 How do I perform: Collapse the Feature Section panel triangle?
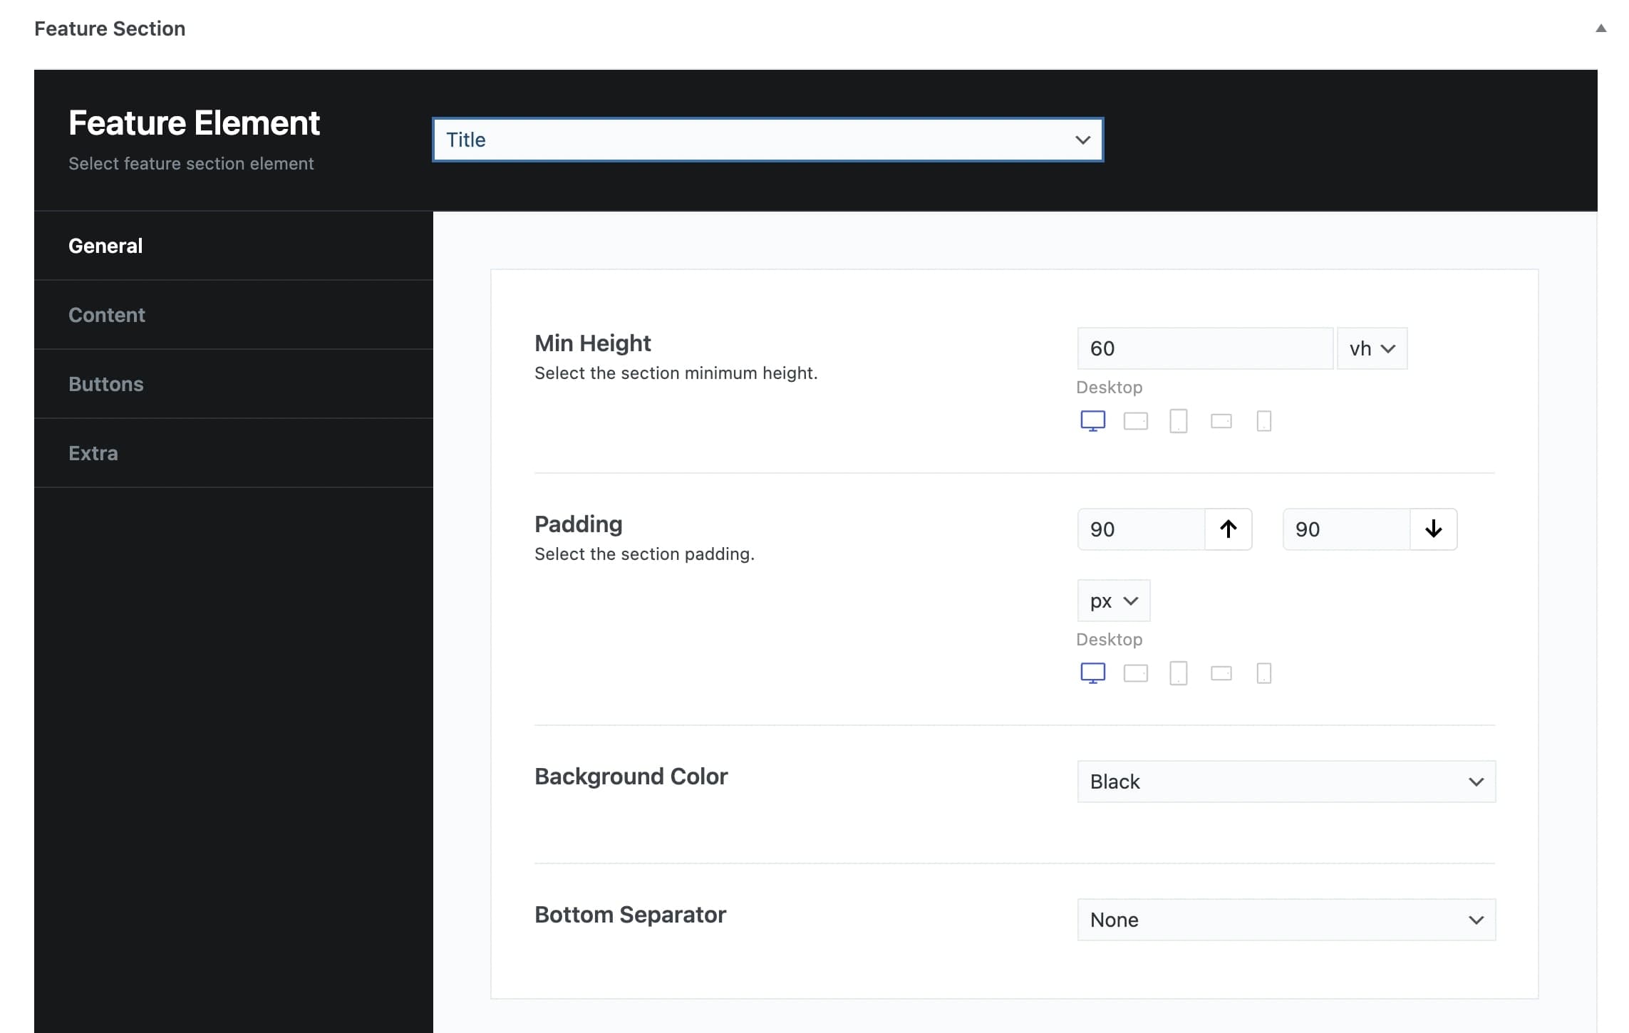point(1600,28)
